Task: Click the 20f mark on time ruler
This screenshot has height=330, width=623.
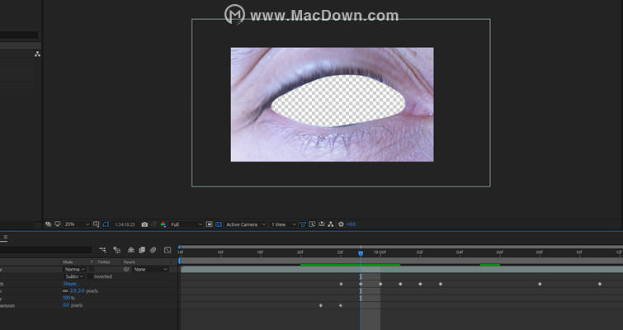Action: [300, 252]
